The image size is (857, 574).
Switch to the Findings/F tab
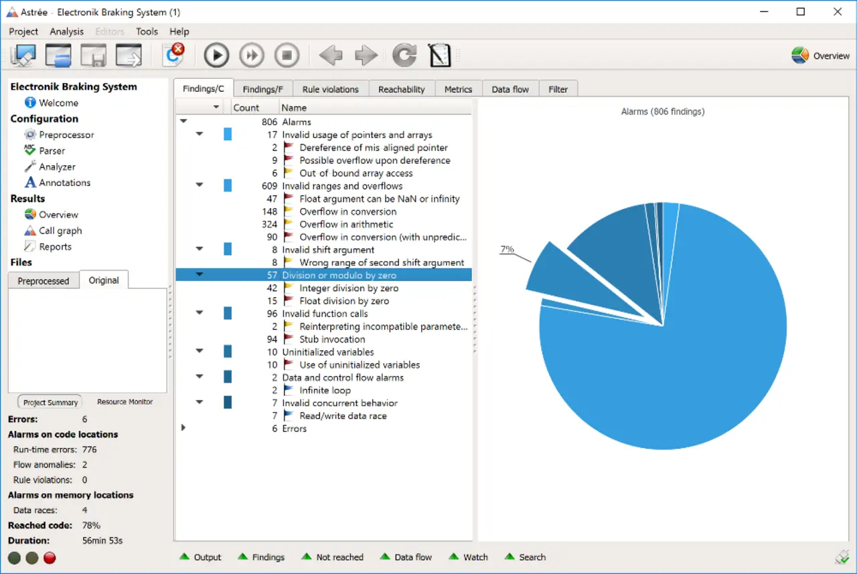click(262, 89)
